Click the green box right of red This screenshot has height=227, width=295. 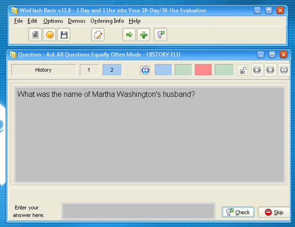click(224, 70)
